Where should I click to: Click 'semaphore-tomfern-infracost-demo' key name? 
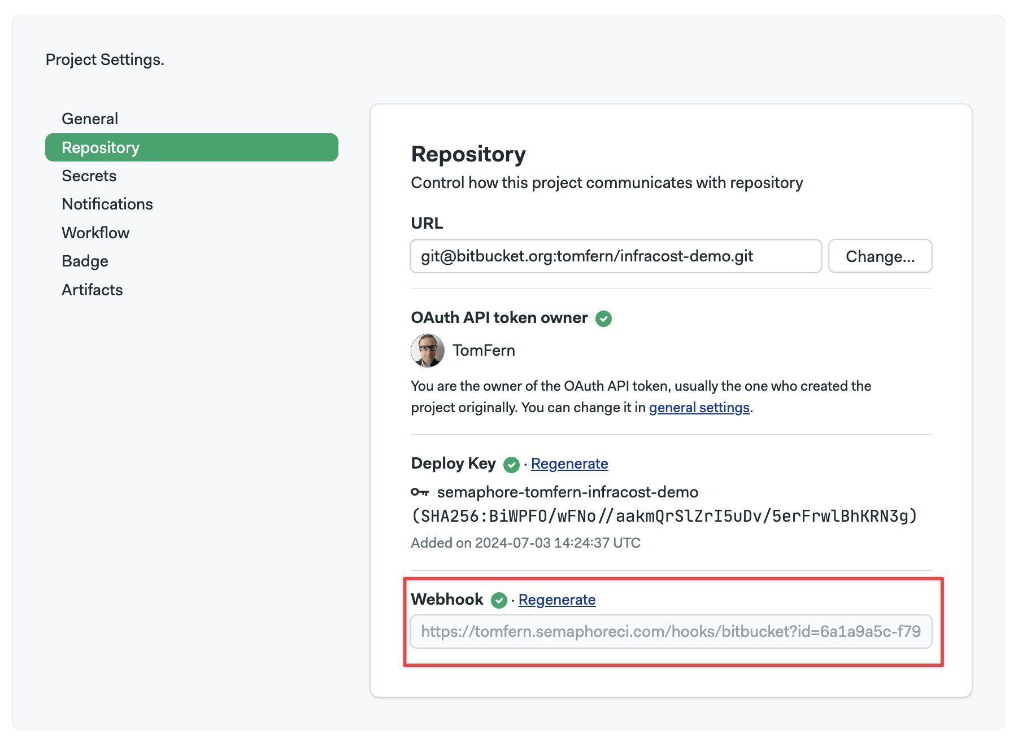(568, 492)
